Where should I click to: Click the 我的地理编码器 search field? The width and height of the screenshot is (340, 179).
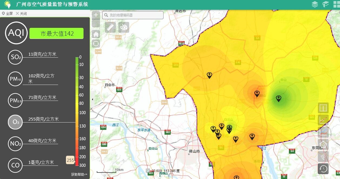point(133,15)
